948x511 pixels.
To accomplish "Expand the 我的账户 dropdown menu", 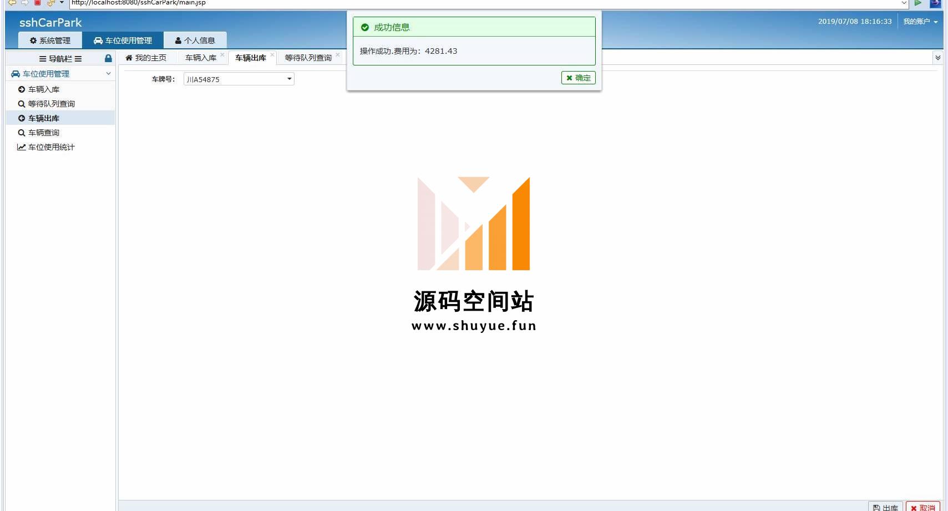I will 920,22.
